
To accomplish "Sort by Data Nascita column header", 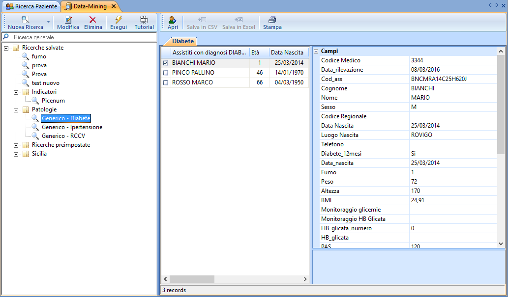I will (289, 53).
